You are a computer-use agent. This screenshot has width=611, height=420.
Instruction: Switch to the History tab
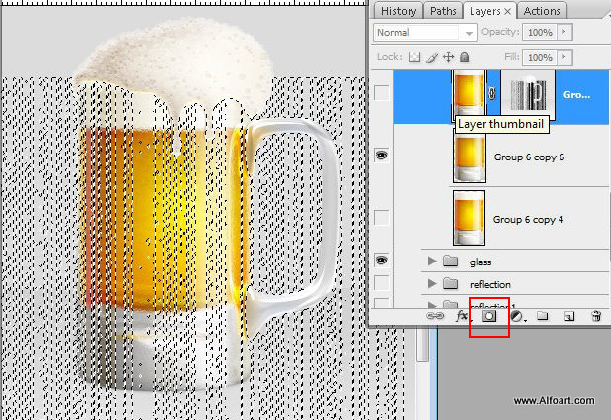pos(398,11)
